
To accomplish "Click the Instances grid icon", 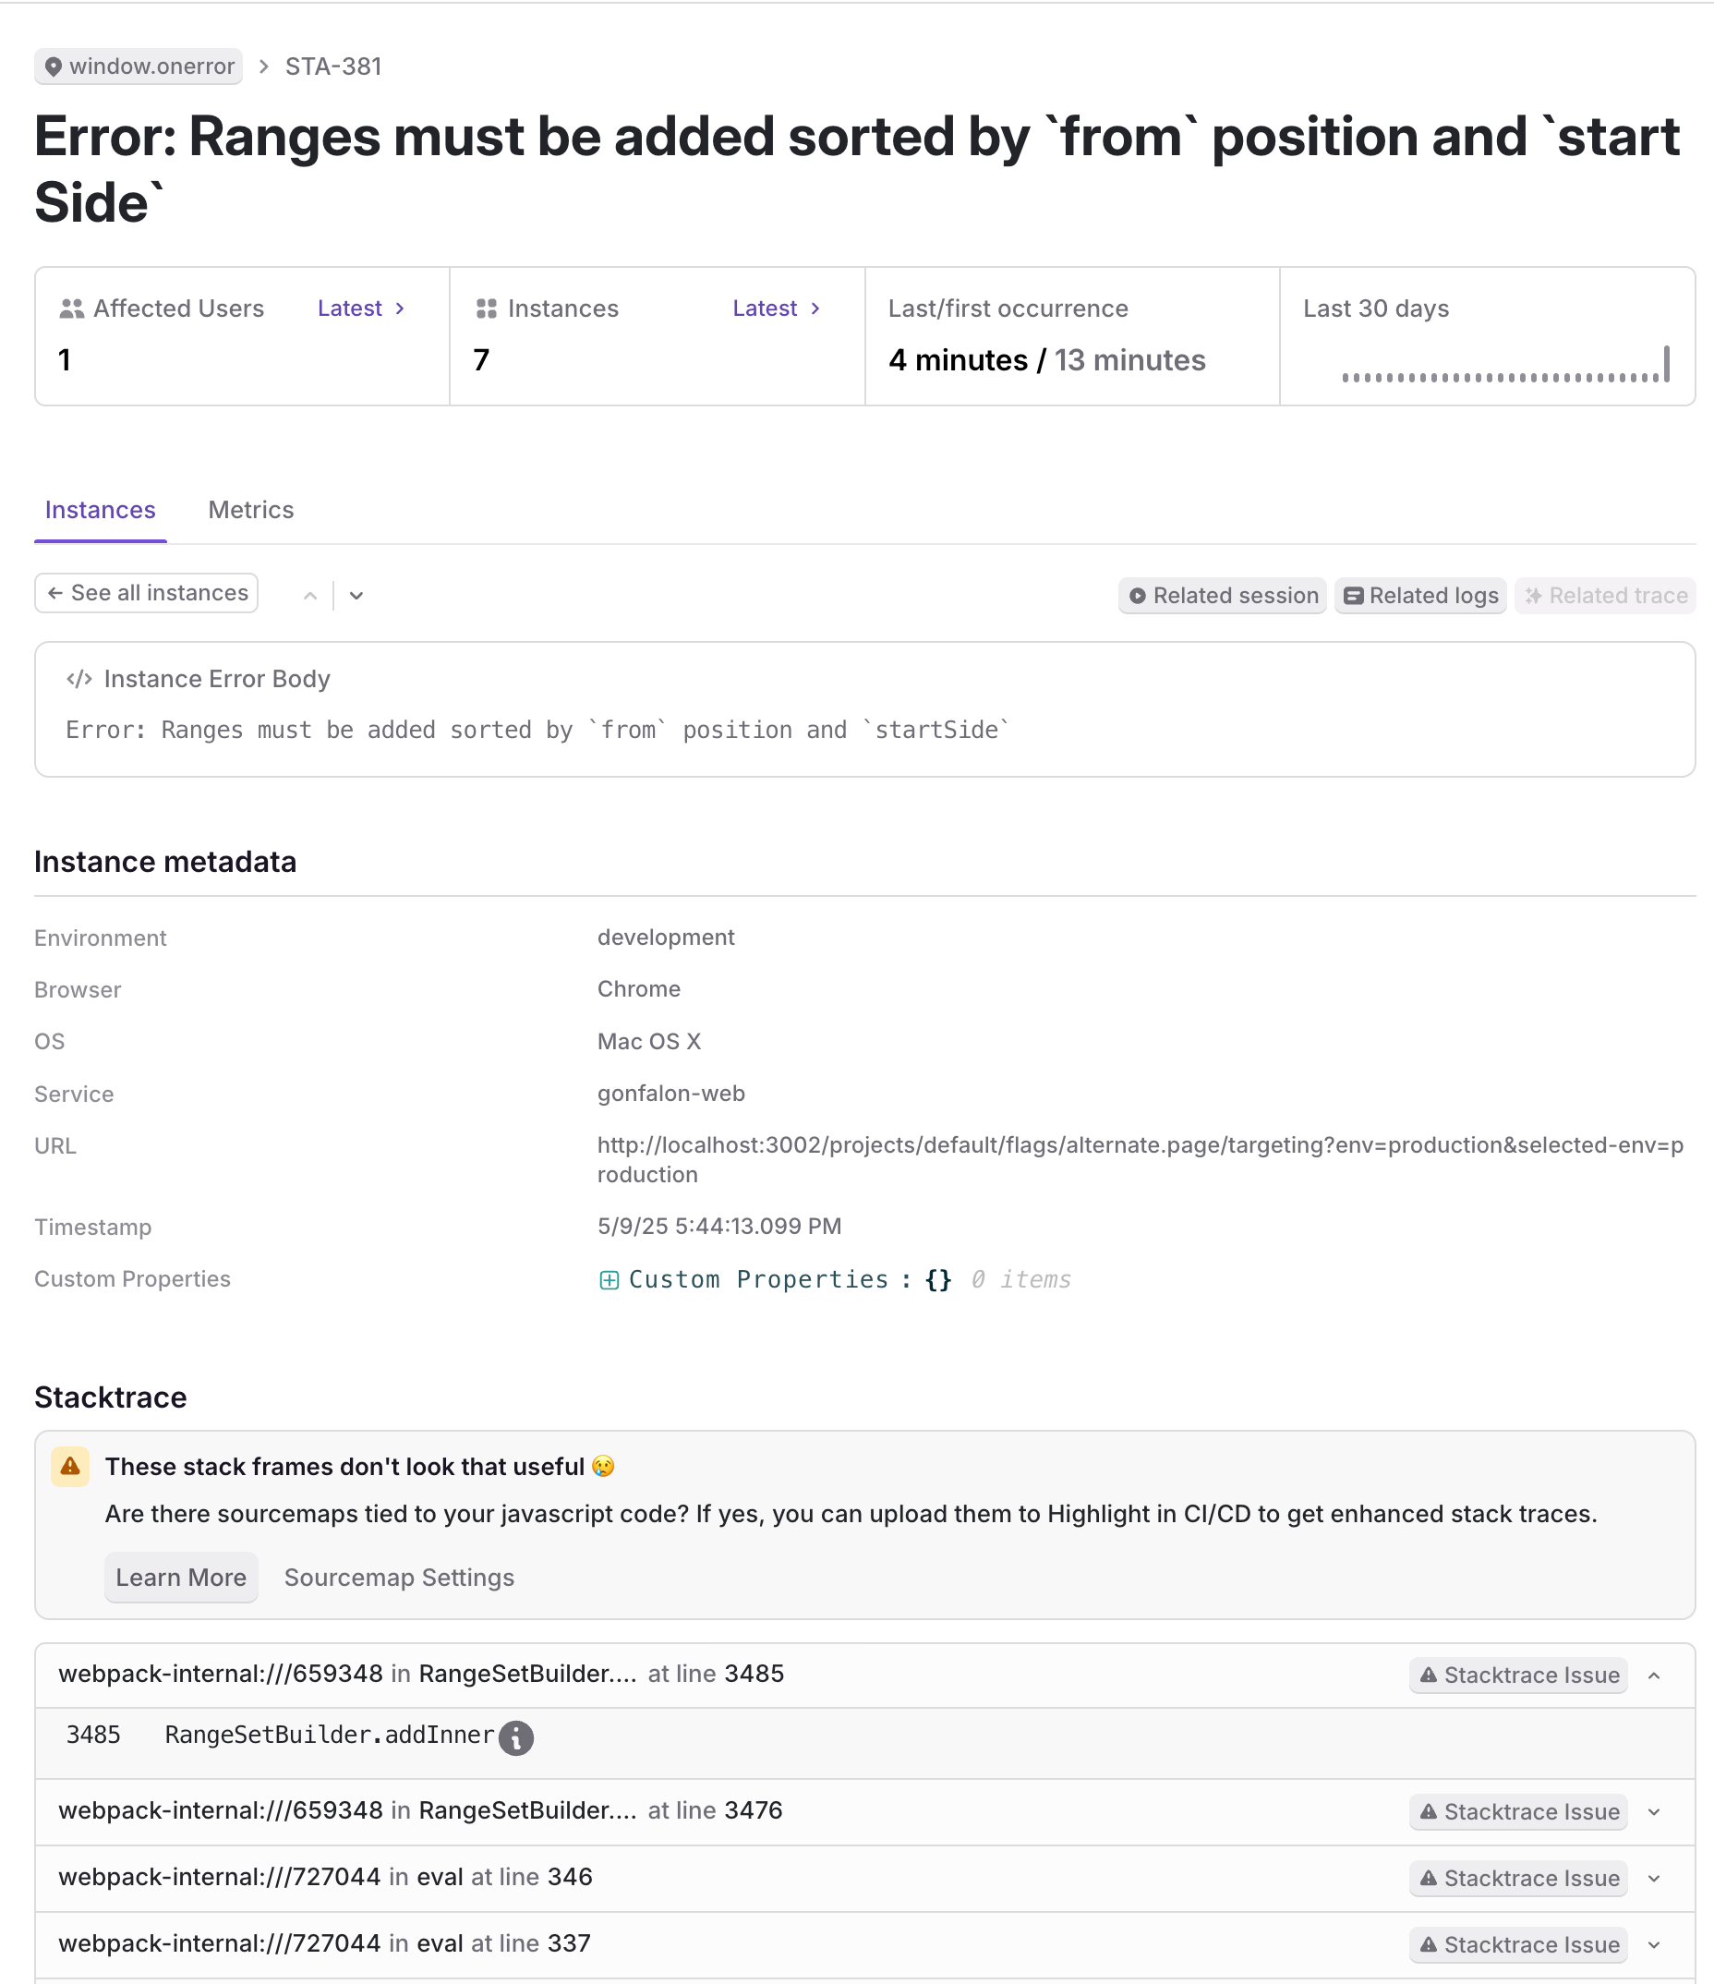I will coord(486,308).
